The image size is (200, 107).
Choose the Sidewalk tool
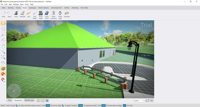coord(22,14)
